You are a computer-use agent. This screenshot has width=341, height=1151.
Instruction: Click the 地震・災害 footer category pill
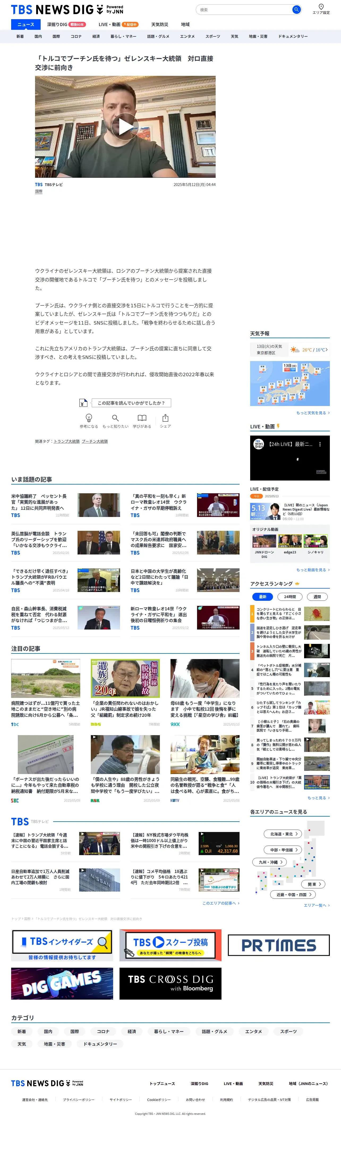point(54,1044)
